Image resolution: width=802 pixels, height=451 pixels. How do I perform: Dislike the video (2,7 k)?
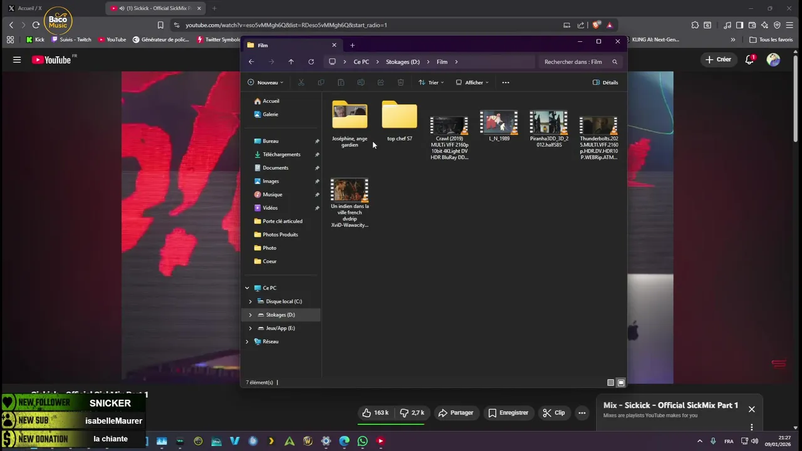click(412, 413)
